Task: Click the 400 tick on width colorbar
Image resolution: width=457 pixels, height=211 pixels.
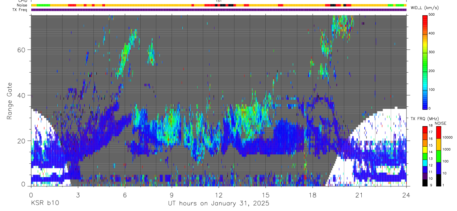Action: [432, 33]
